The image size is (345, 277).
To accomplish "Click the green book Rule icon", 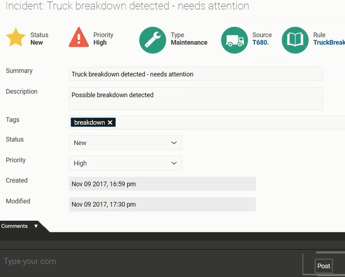I will pyautogui.click(x=295, y=40).
